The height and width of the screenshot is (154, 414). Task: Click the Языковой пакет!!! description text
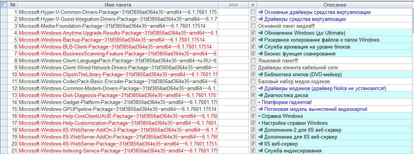click(278, 61)
